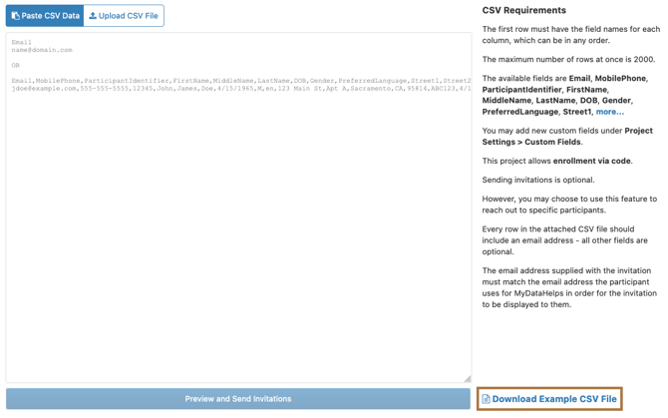Screen dimensions: 668x418
Task: Click the 'maximum number of rows' sentence
Action: click(x=570, y=60)
